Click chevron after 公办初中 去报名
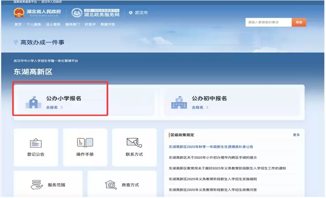 (207, 107)
